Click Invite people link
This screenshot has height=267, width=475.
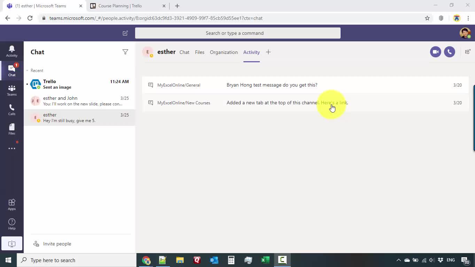57,244
